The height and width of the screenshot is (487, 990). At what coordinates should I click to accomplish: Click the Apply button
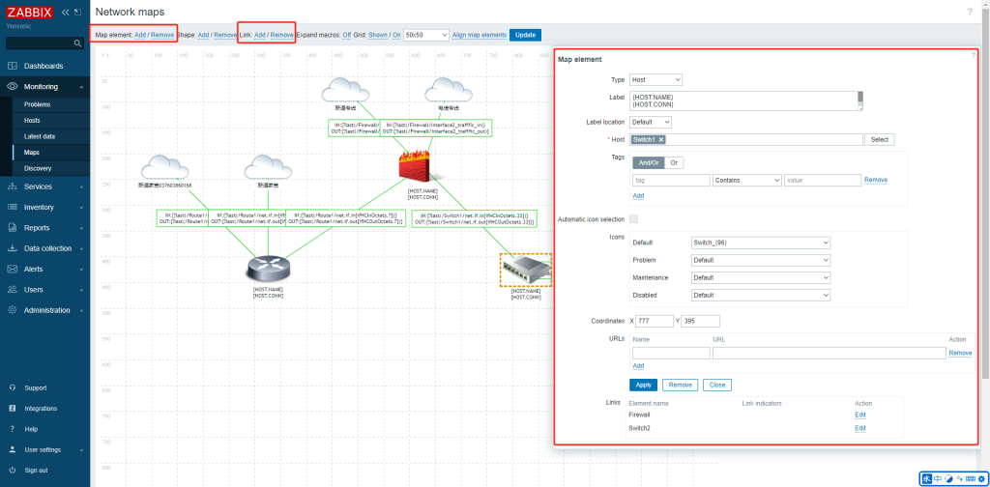tap(643, 385)
